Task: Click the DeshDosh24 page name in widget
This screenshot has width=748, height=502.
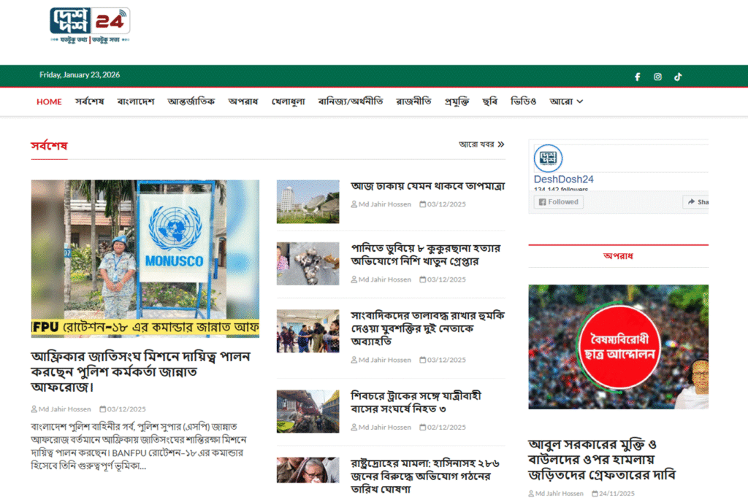Action: click(x=563, y=179)
